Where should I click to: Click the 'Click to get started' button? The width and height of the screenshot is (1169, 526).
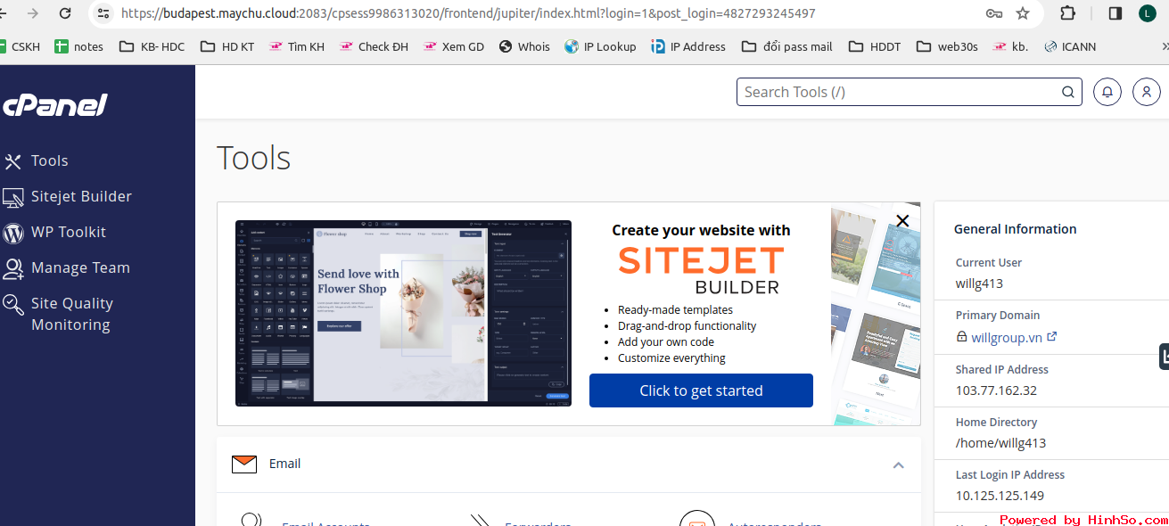[x=701, y=390]
